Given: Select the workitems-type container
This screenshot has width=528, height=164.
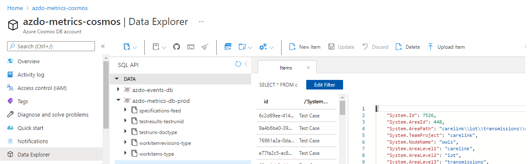Looking at the screenshot, I should (x=156, y=154).
